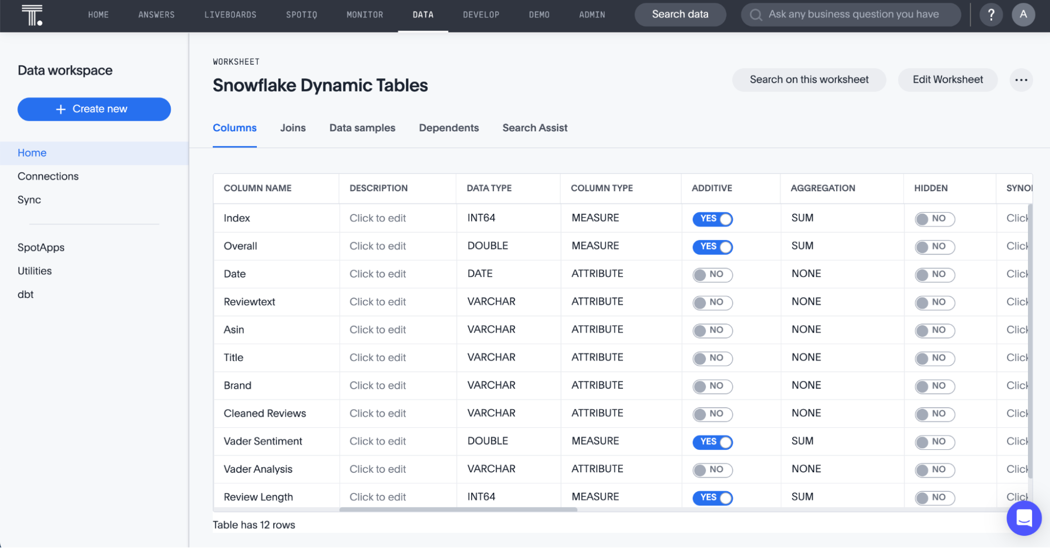Toggle Hidden switch for Title row
The image size is (1050, 548).
(934, 358)
